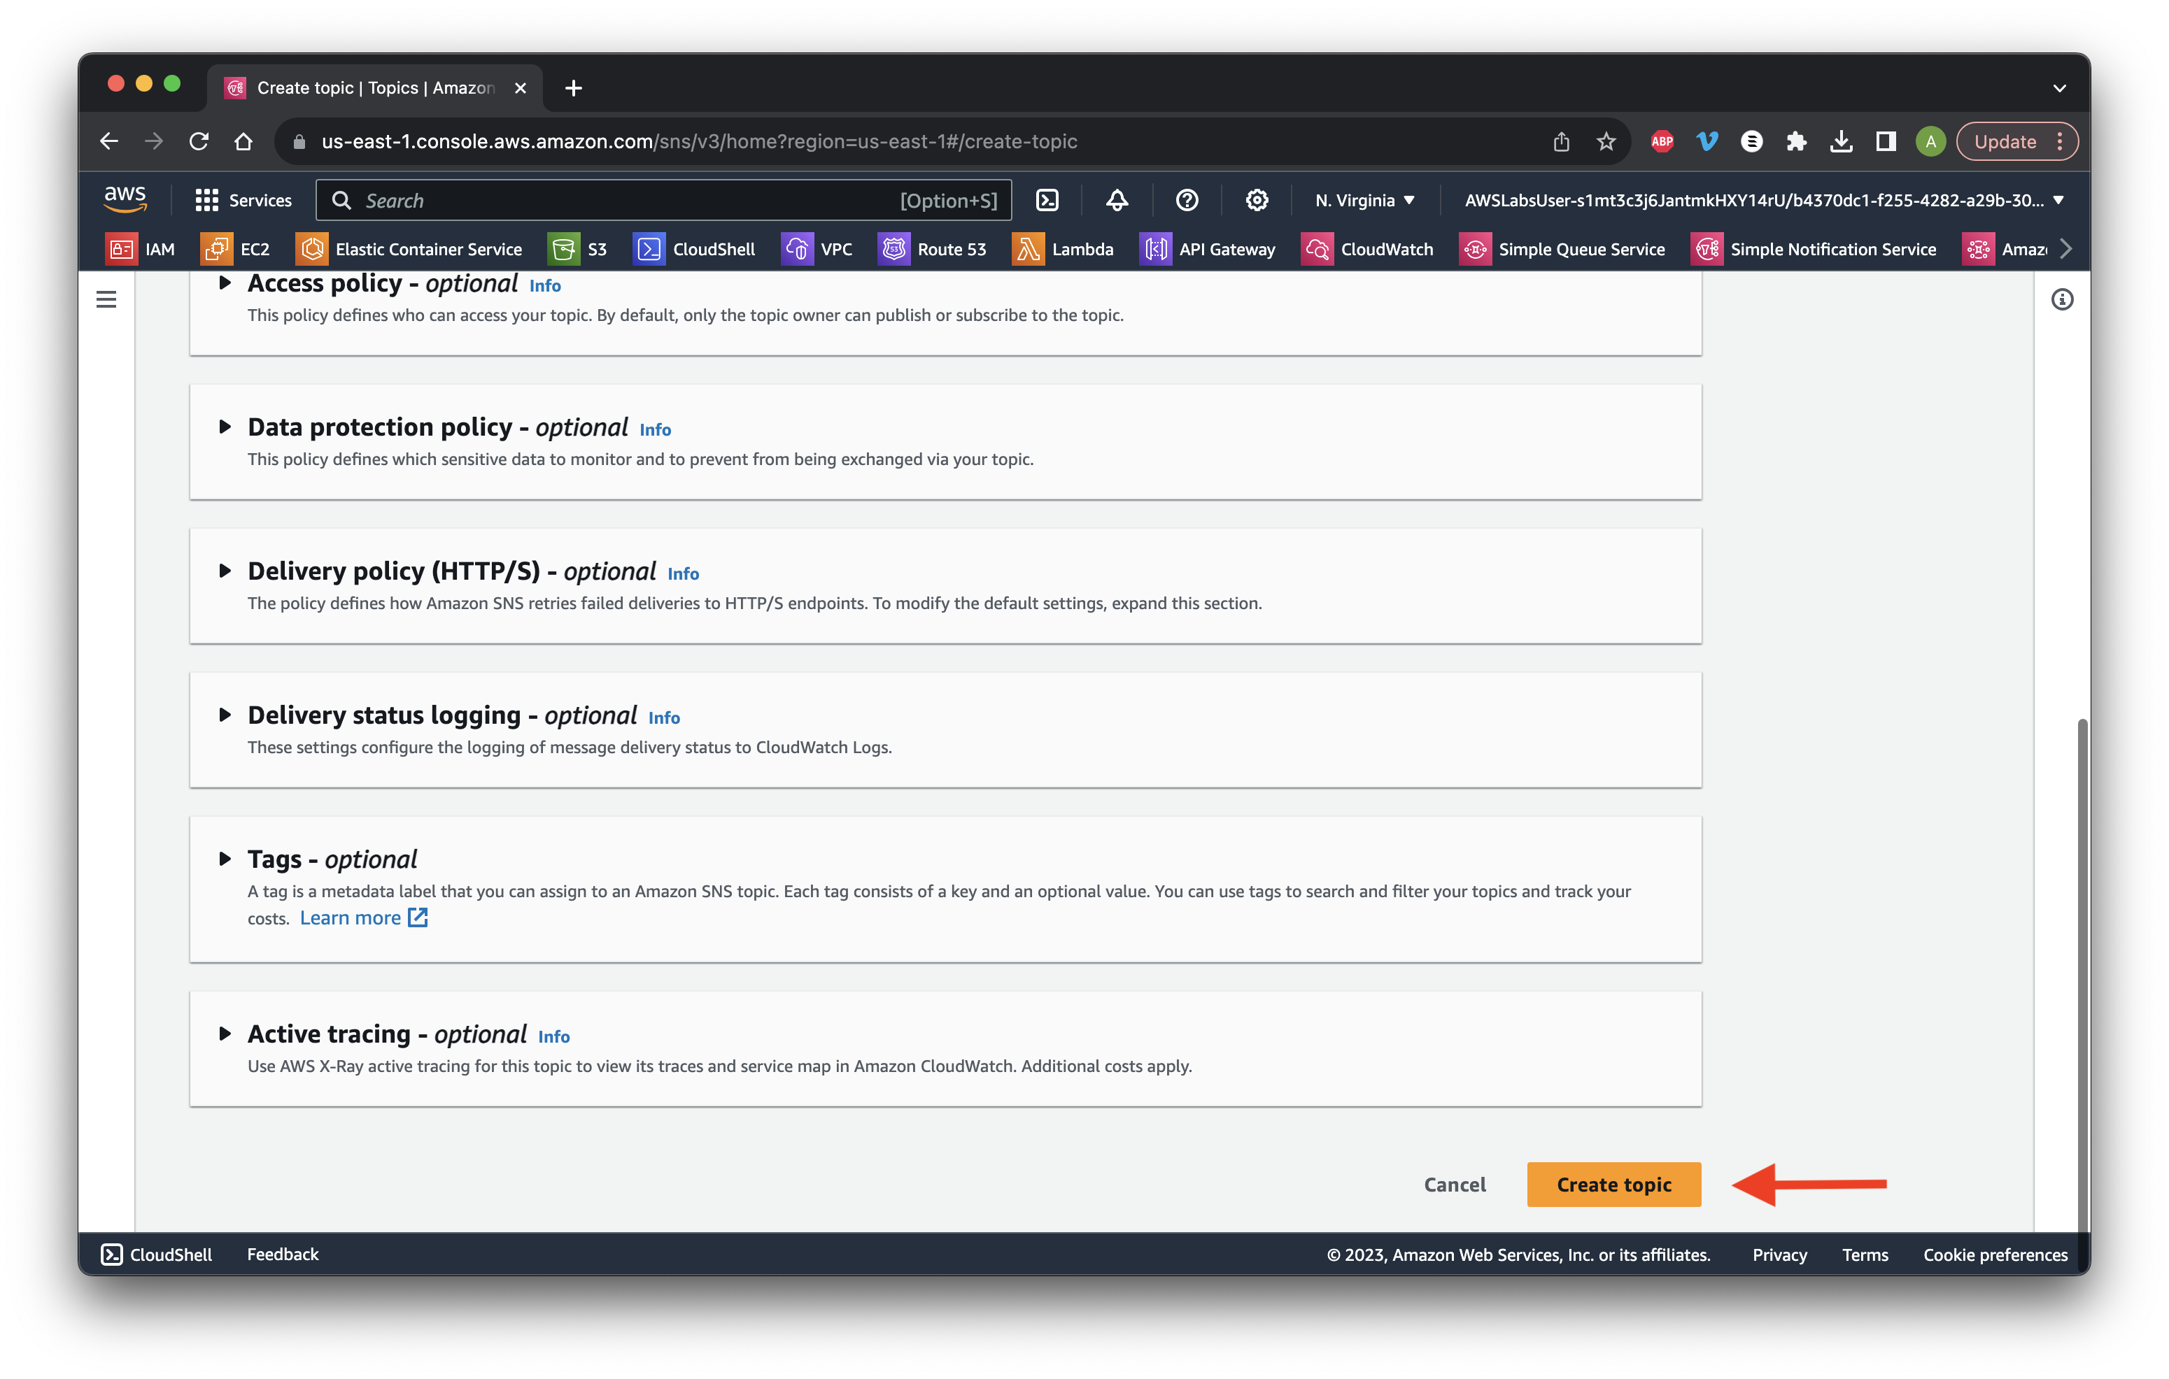The width and height of the screenshot is (2169, 1379).
Task: Open the AdBlock Plus extension
Action: 1662,141
